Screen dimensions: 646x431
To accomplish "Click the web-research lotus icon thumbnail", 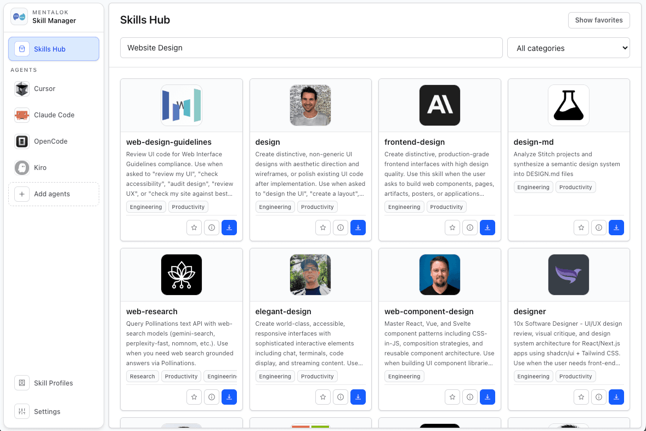I will (182, 275).
